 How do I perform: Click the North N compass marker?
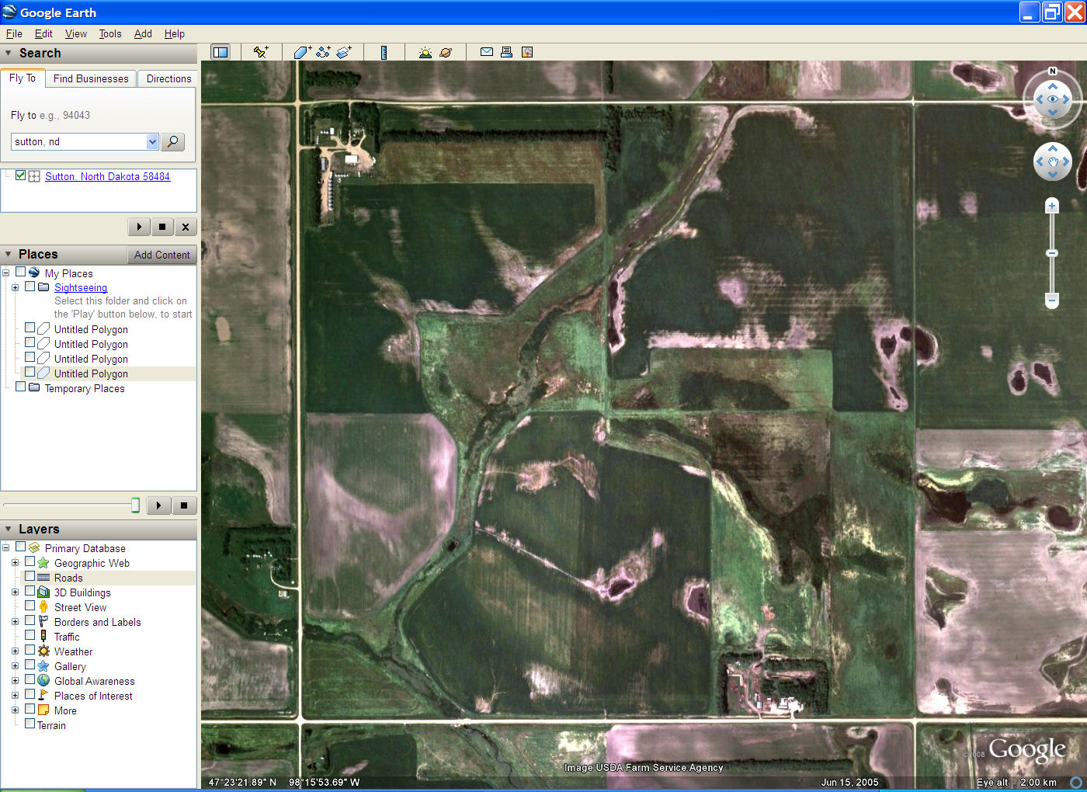click(x=1053, y=71)
